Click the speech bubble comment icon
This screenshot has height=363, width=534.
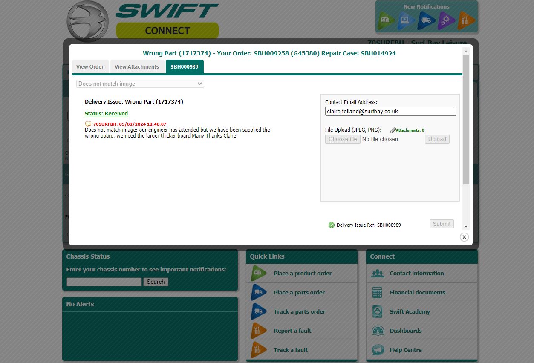click(x=88, y=124)
